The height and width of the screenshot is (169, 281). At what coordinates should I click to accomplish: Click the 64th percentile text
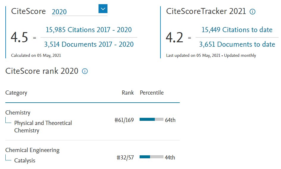click(x=170, y=120)
